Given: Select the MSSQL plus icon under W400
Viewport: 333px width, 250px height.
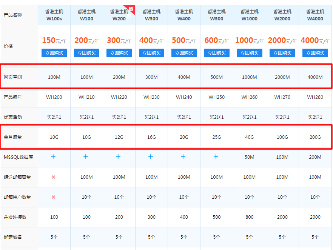Looking at the screenshot, I should (183, 156).
